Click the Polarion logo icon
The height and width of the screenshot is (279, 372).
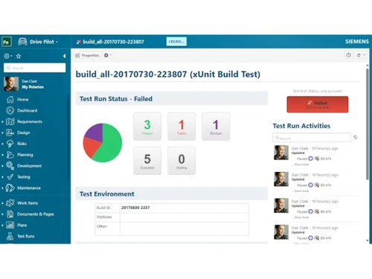click(x=7, y=42)
